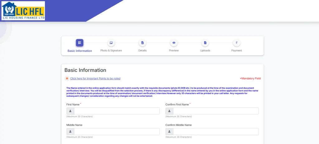The height and width of the screenshot is (144, 319).
Task: Switch to the Details step label
Action: [142, 50]
